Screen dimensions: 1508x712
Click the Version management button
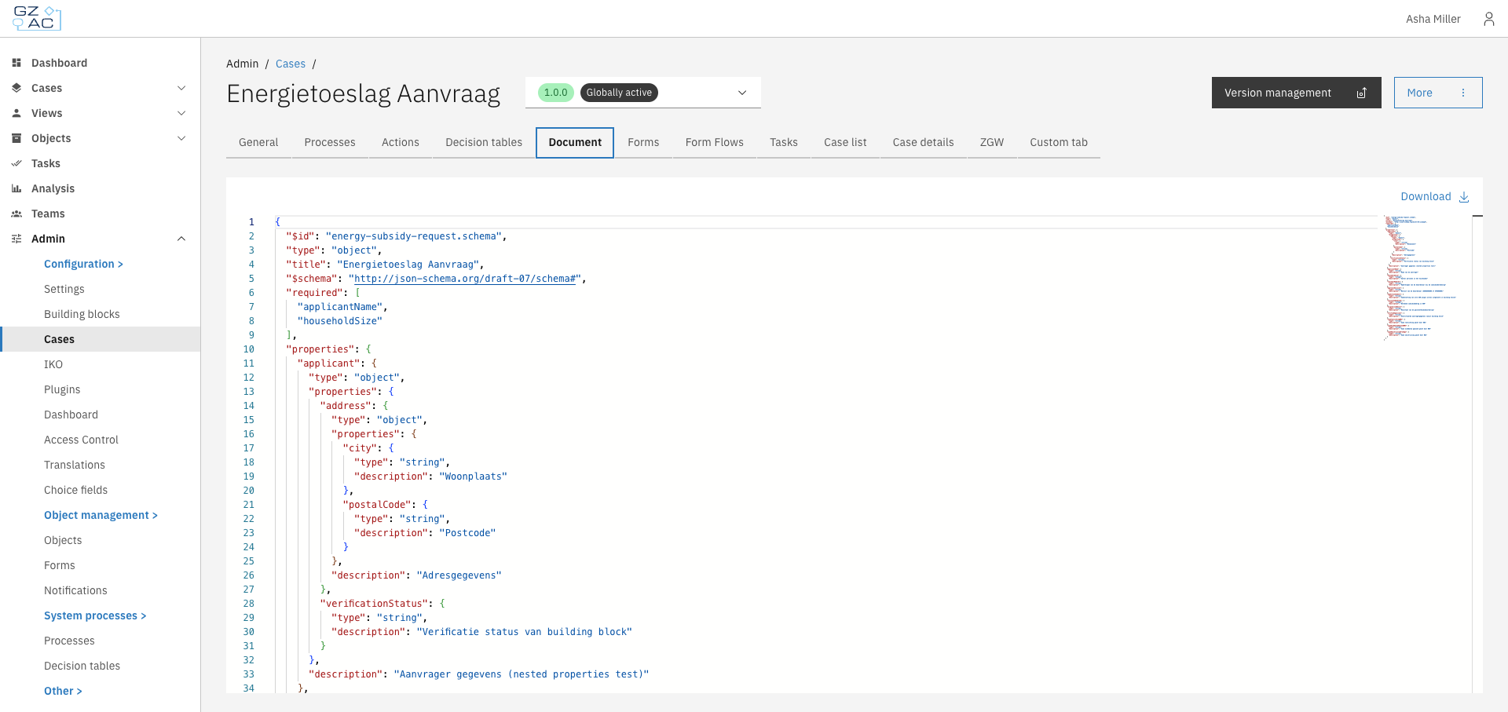click(x=1296, y=93)
